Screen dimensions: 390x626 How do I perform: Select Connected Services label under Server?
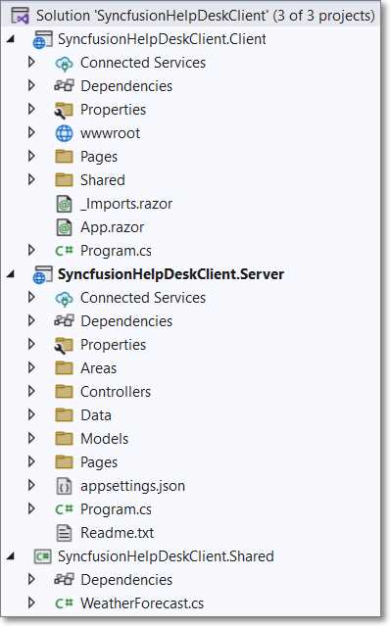tap(143, 298)
